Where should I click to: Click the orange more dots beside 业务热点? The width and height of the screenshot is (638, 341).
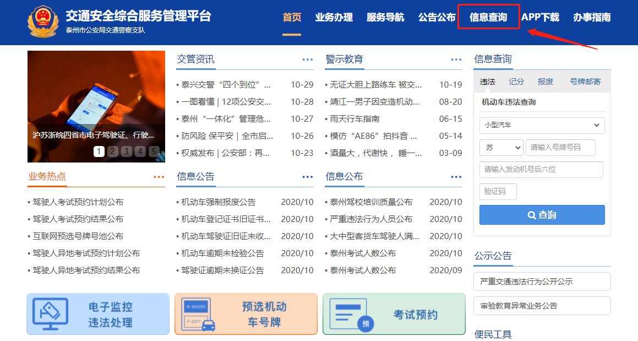pyautogui.click(x=159, y=177)
